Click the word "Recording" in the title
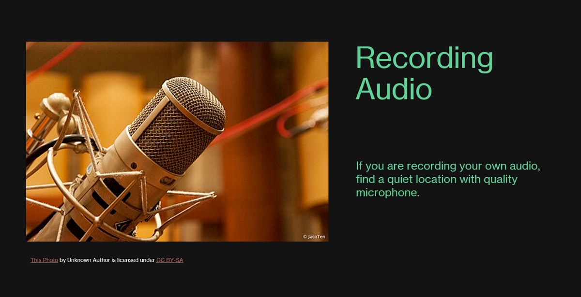This screenshot has width=581, height=297. tap(424, 58)
